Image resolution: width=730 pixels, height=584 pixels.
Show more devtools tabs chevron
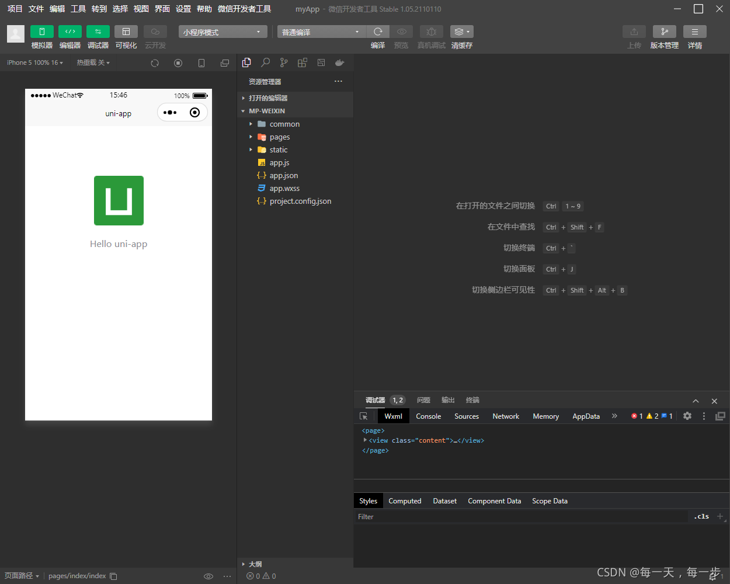point(614,416)
